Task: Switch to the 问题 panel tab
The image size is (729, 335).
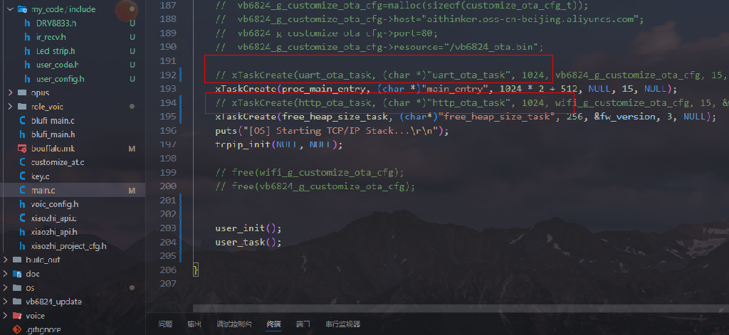Action: [x=165, y=324]
